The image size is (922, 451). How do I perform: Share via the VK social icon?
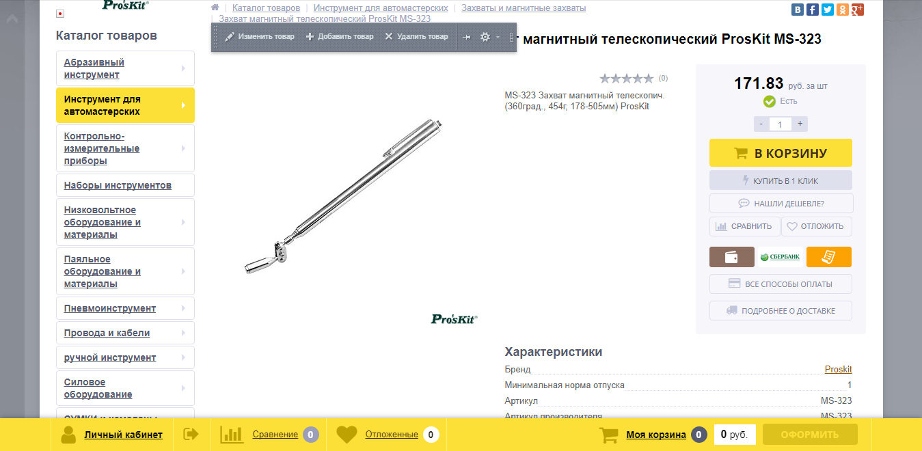798,10
